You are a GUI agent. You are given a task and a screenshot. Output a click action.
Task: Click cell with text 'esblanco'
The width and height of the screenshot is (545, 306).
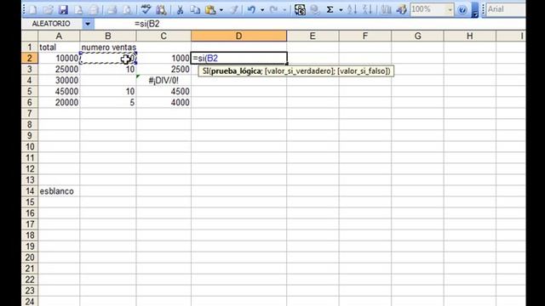tap(59, 191)
